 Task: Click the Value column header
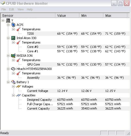67,15
